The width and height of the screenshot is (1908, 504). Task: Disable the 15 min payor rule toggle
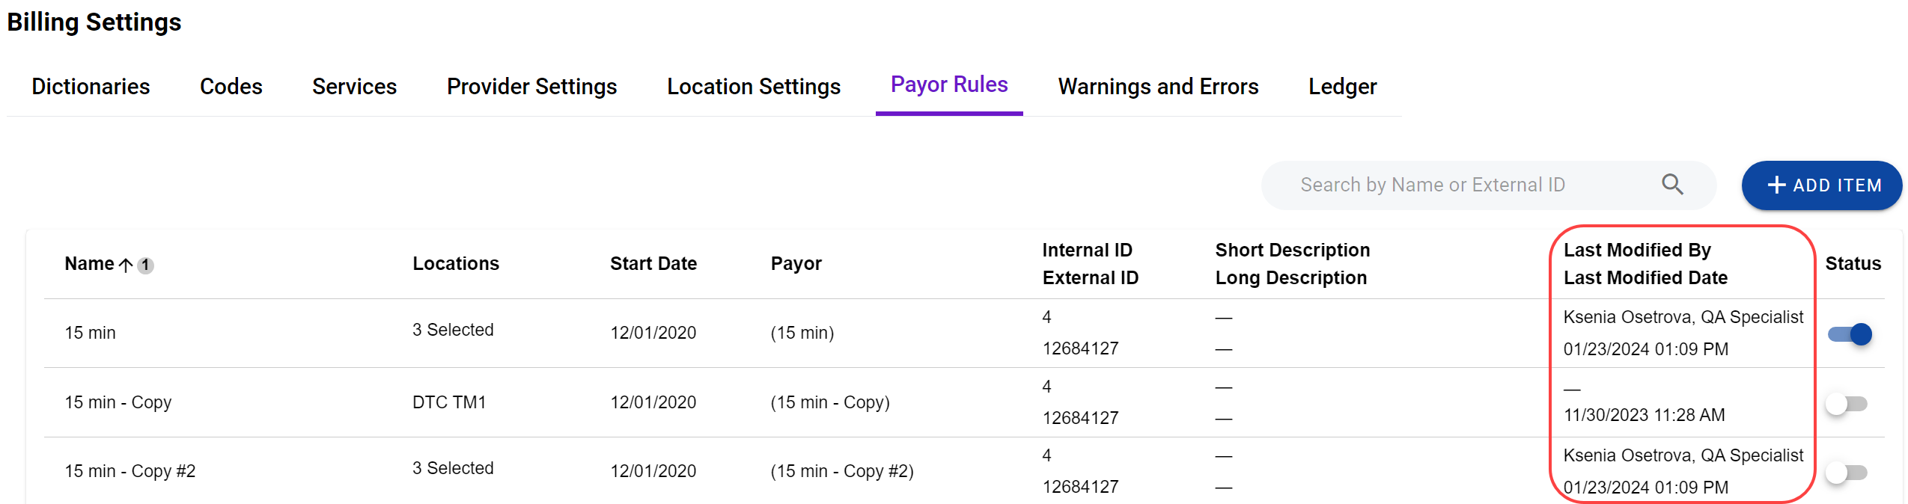(x=1849, y=334)
